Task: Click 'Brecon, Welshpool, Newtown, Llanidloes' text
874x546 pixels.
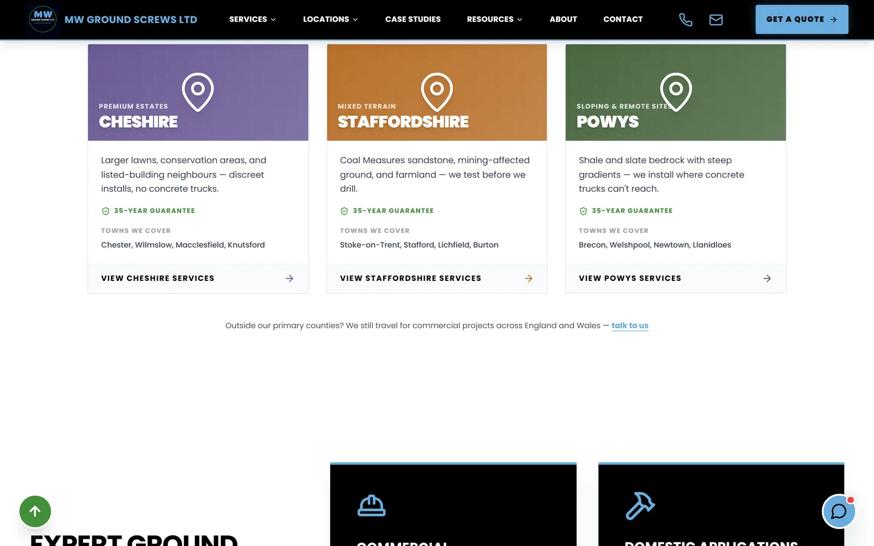Action: [655, 245]
